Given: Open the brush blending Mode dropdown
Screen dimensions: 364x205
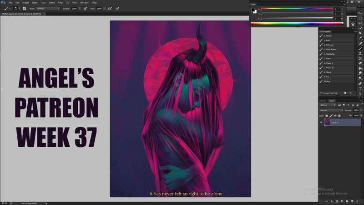Looking at the screenshot, I should 48,9.
